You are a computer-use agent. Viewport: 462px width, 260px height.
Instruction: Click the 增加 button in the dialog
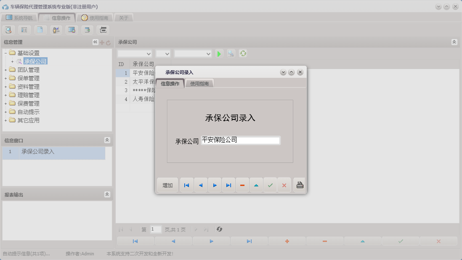click(167, 185)
